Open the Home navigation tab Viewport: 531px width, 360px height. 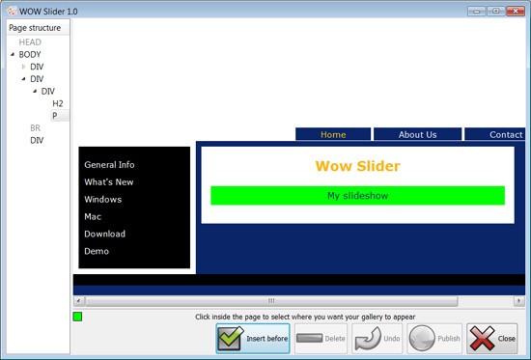tap(333, 134)
